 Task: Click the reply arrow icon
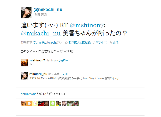[x=111, y=42]
